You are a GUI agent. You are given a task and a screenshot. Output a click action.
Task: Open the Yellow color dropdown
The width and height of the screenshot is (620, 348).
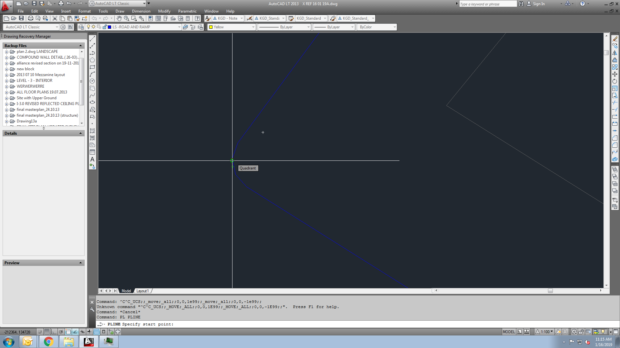(253, 27)
